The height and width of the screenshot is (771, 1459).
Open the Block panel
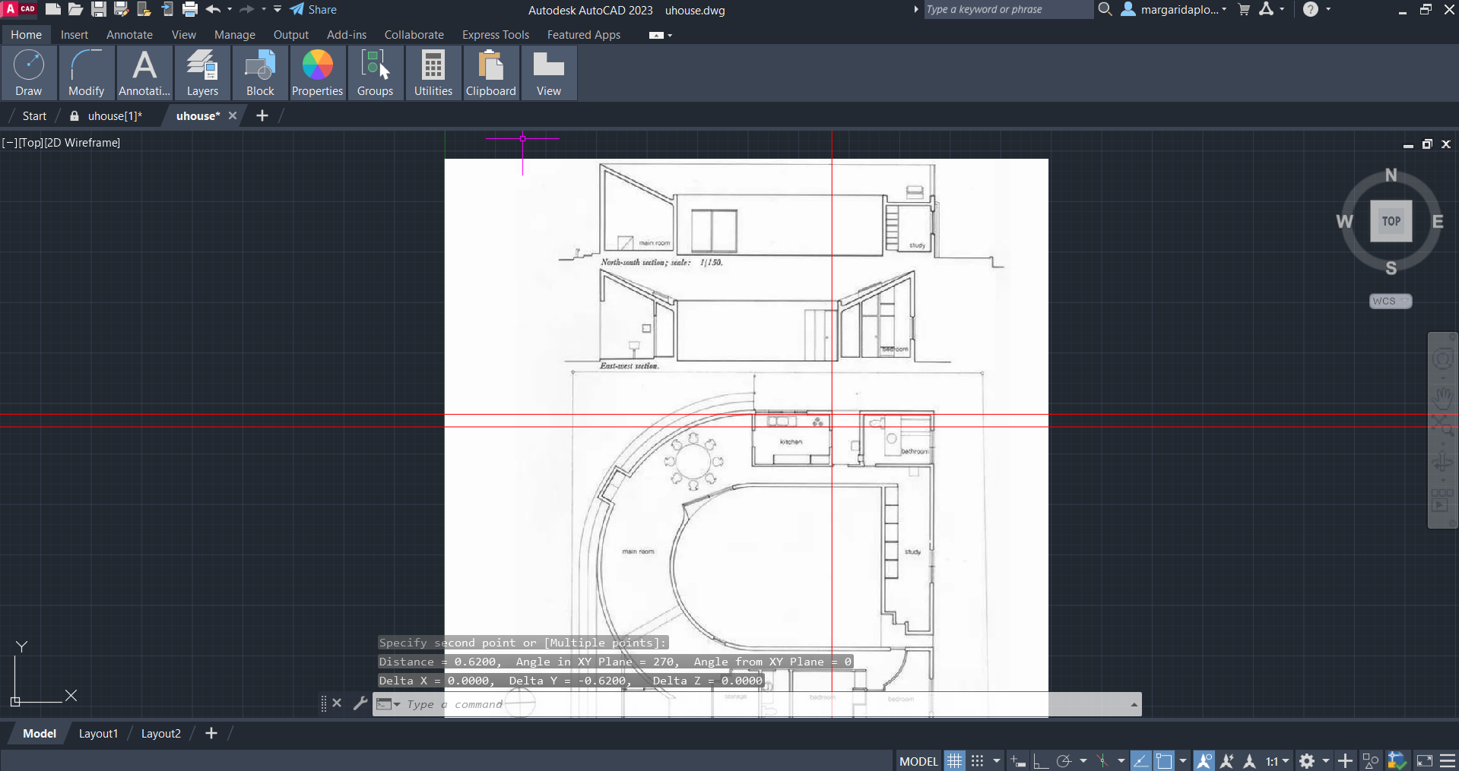point(260,73)
